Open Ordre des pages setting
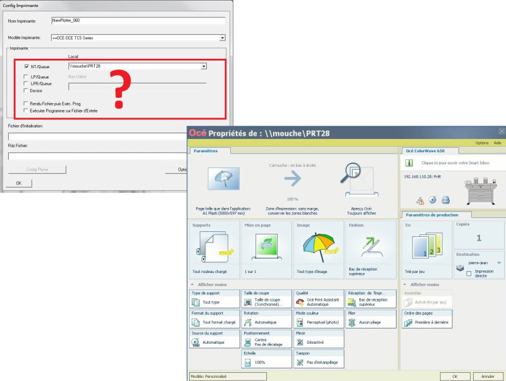The width and height of the screenshot is (506, 381). [x=428, y=319]
